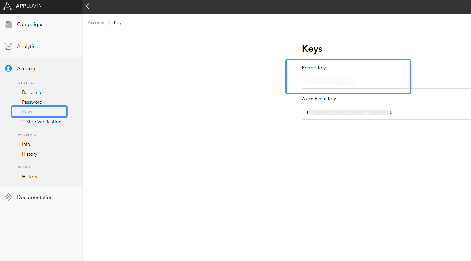Open History under Billing
This screenshot has height=261, width=471.
pos(29,176)
